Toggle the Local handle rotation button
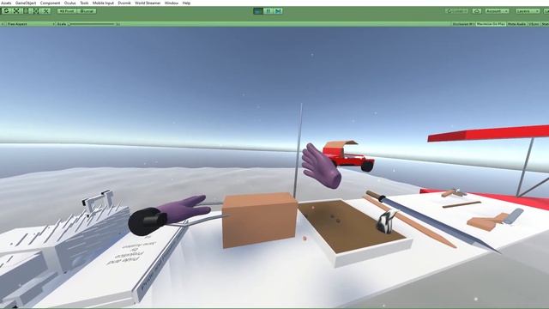This screenshot has height=309, width=549. pyautogui.click(x=87, y=11)
